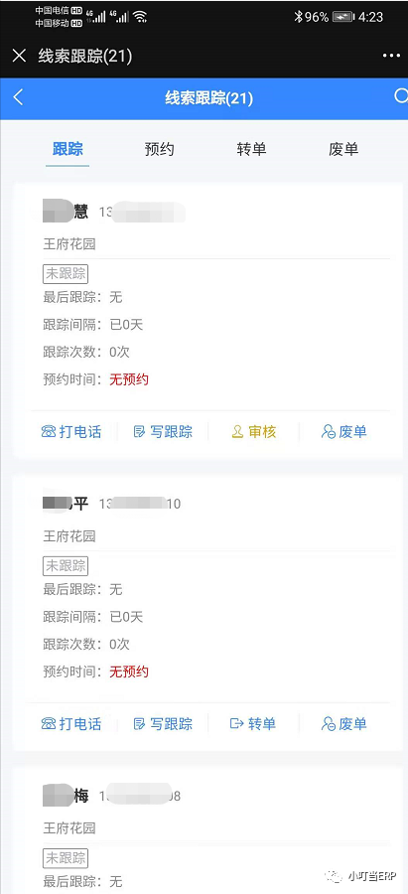Tap 转单 on the second lead card
Viewport: 408px width, 894px height.
[x=253, y=724]
